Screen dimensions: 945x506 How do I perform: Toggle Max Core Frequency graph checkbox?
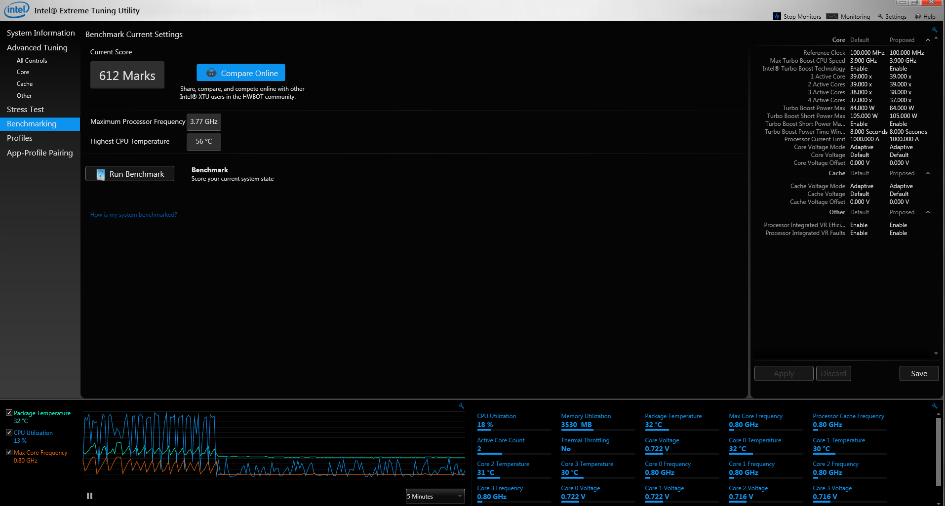(9, 452)
